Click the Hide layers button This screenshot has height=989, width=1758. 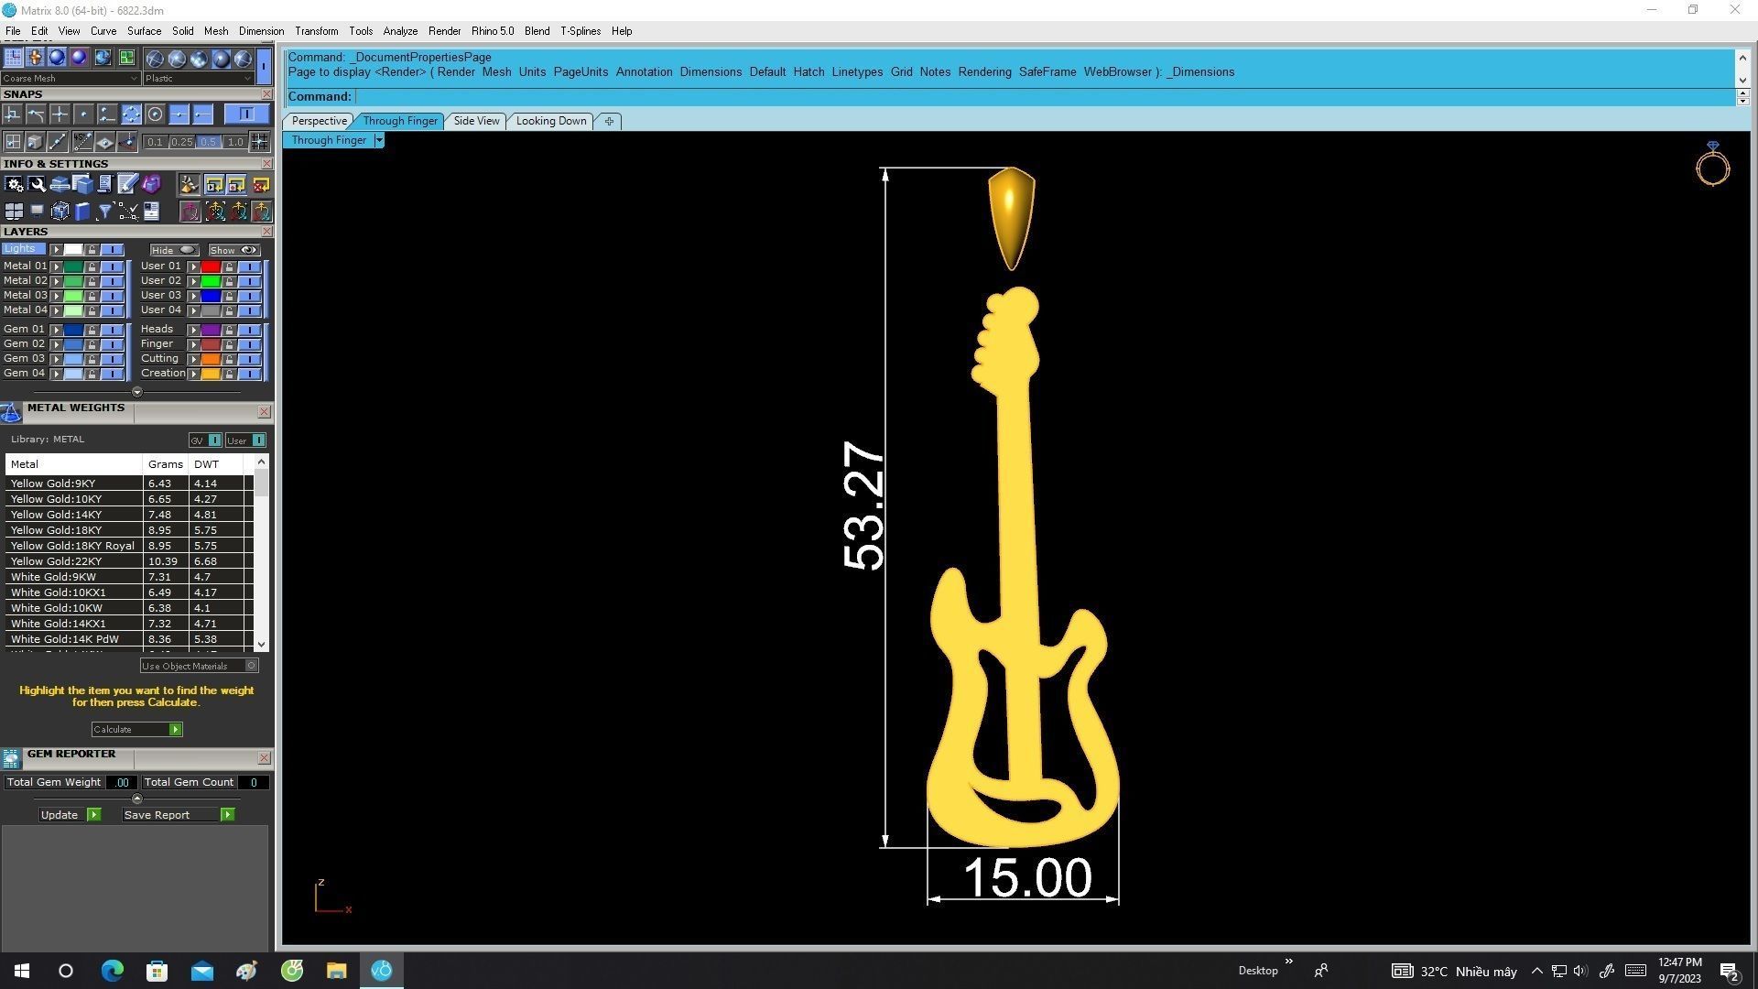(174, 250)
